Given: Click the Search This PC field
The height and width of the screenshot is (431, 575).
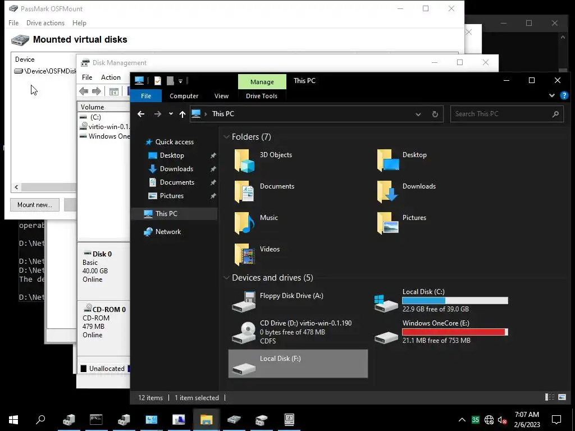Looking at the screenshot, I should coord(507,114).
